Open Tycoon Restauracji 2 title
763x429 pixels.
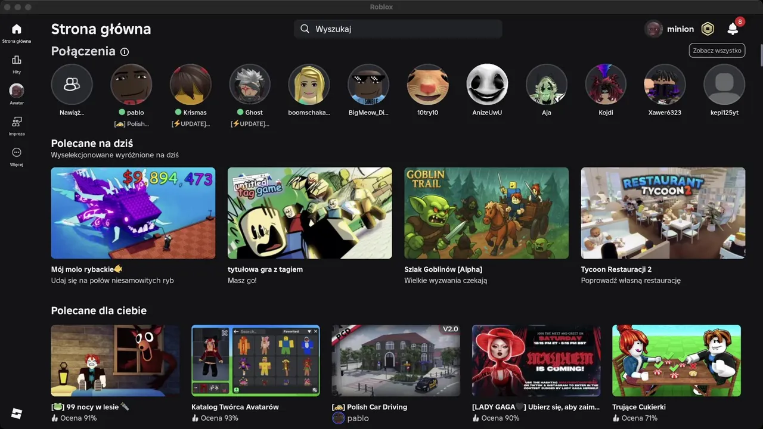pos(616,269)
